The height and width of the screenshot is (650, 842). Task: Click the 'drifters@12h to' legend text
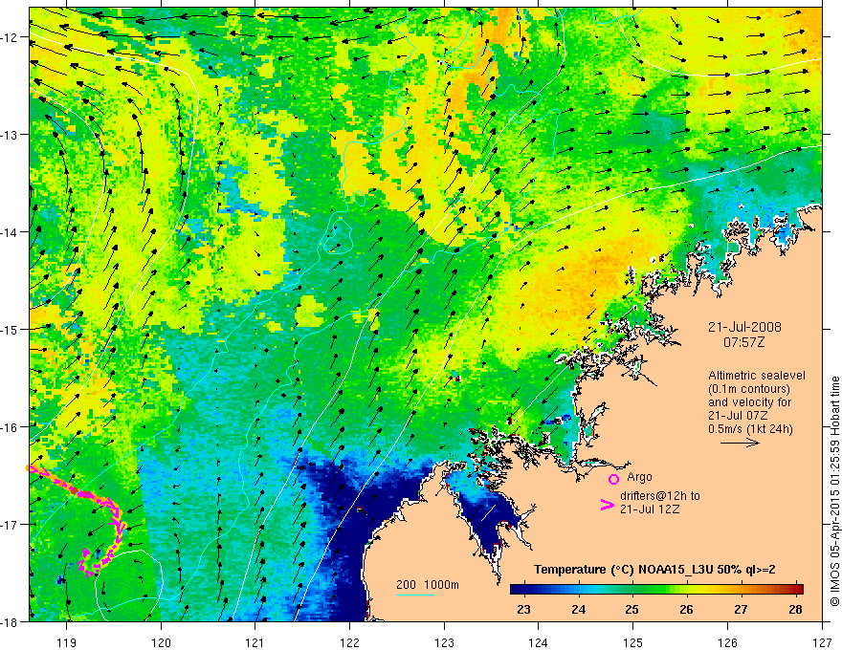pyautogui.click(x=660, y=496)
